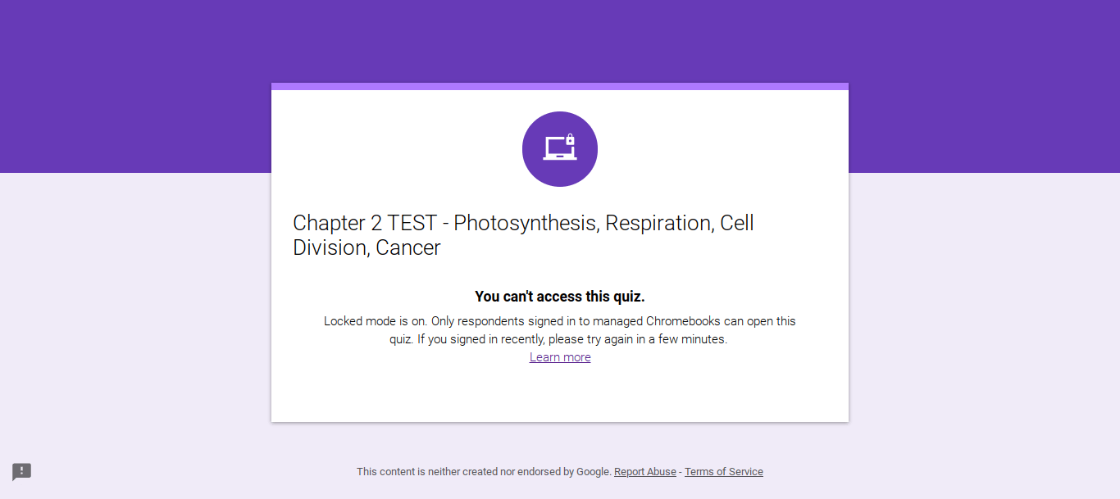1120x499 pixels.
Task: Click "Division, Cancer" on the title's second line
Action: pyautogui.click(x=367, y=247)
